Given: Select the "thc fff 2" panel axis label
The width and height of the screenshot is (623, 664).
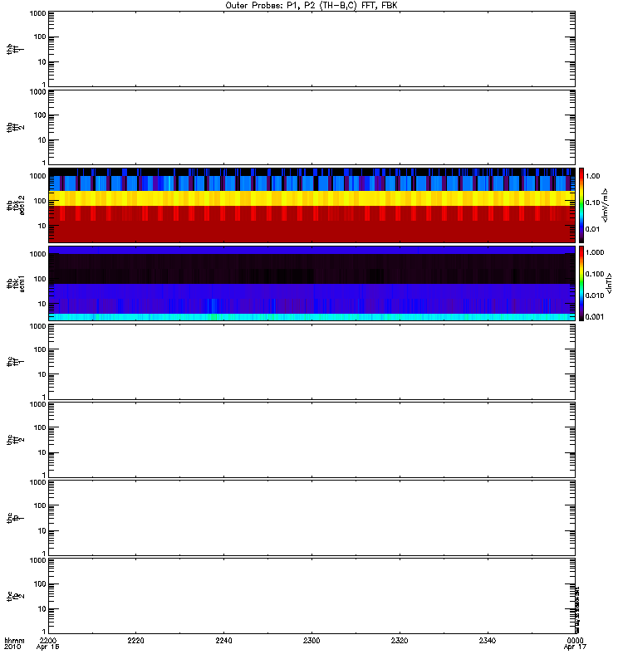Looking at the screenshot, I should 15,440.
